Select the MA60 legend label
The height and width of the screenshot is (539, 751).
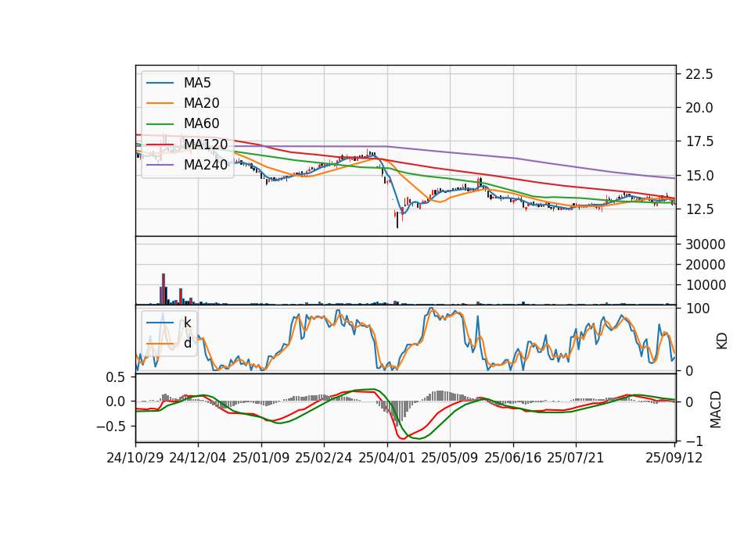202,124
